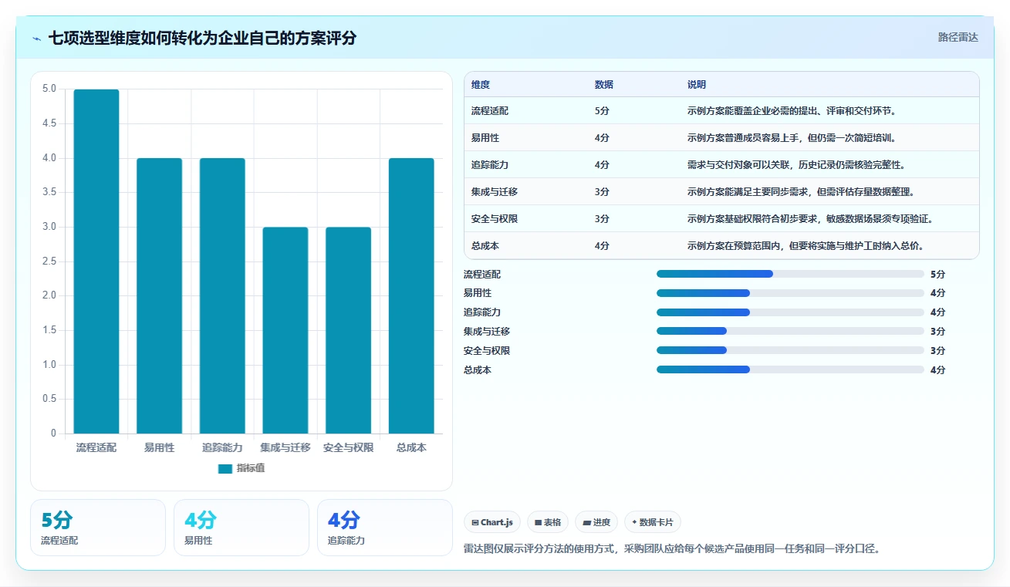Screen dimensions: 1010x587
Task: Click the Chart.js tag chip
Action: 492,522
